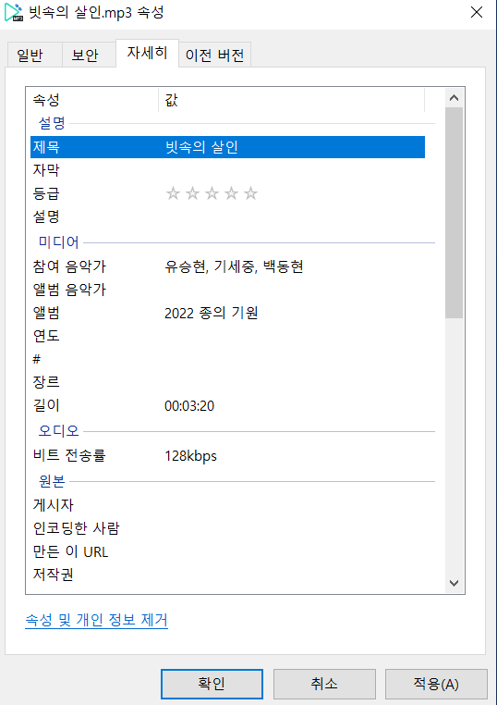
Task: Click the MP3 file icon in title bar
Action: click(14, 12)
